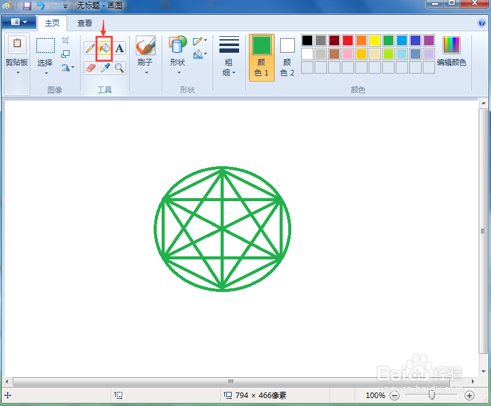Click the Undo arrow icon
The image size is (491, 406).
pyautogui.click(x=41, y=6)
